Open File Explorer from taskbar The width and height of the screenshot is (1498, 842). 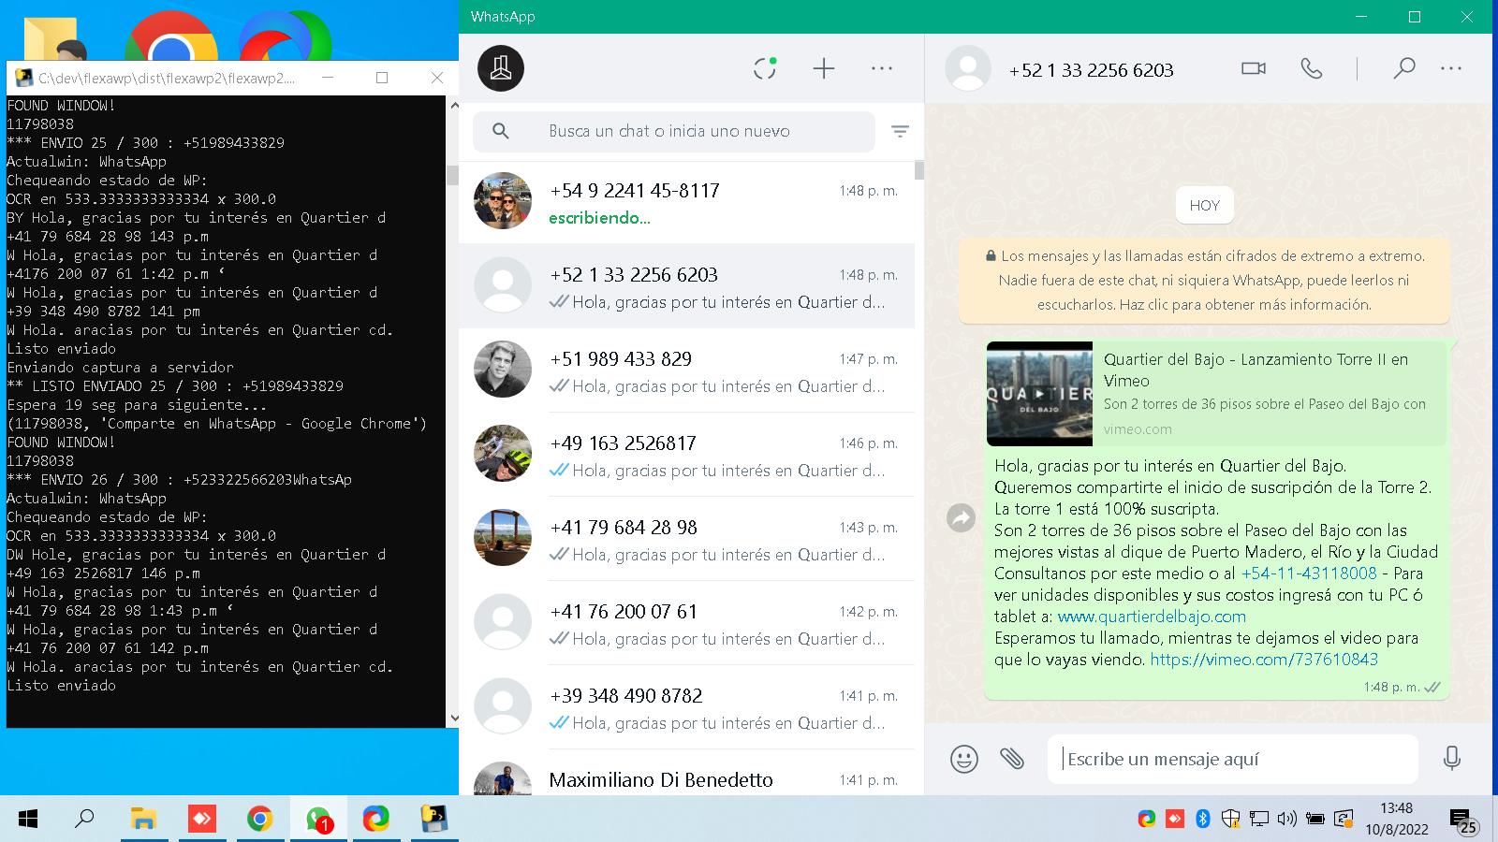pyautogui.click(x=143, y=820)
